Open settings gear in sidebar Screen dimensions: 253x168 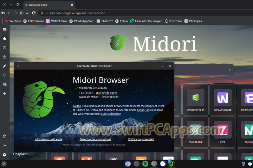5,155
